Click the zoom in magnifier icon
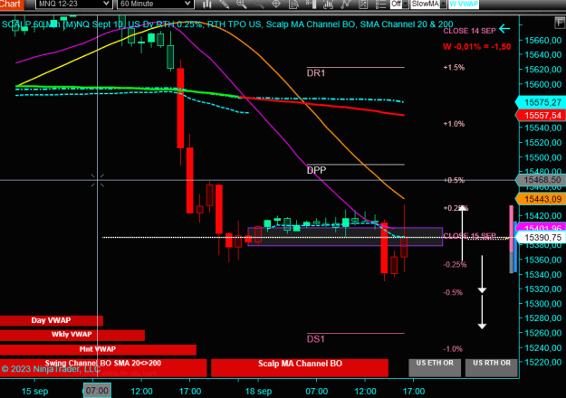 point(242,4)
